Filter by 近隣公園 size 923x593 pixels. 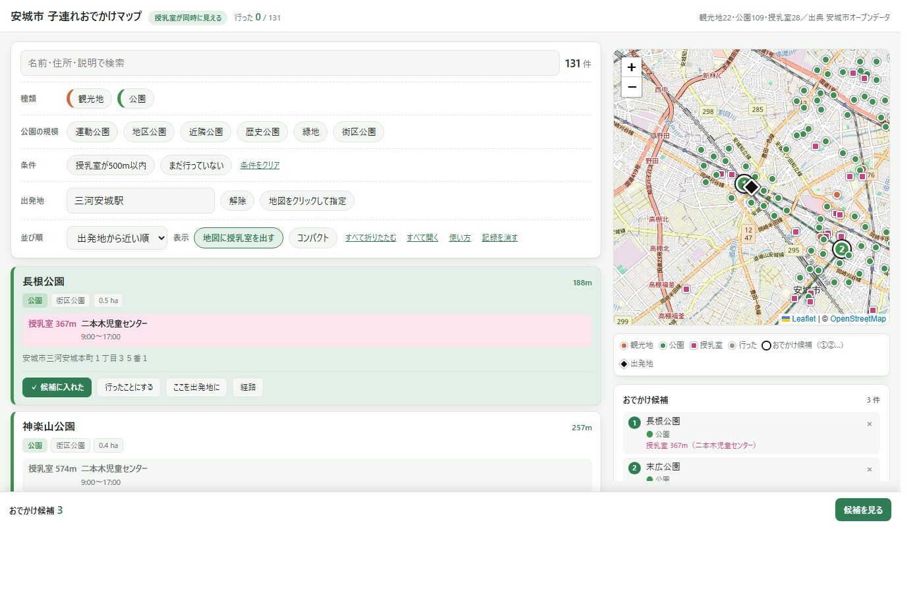[x=206, y=132]
